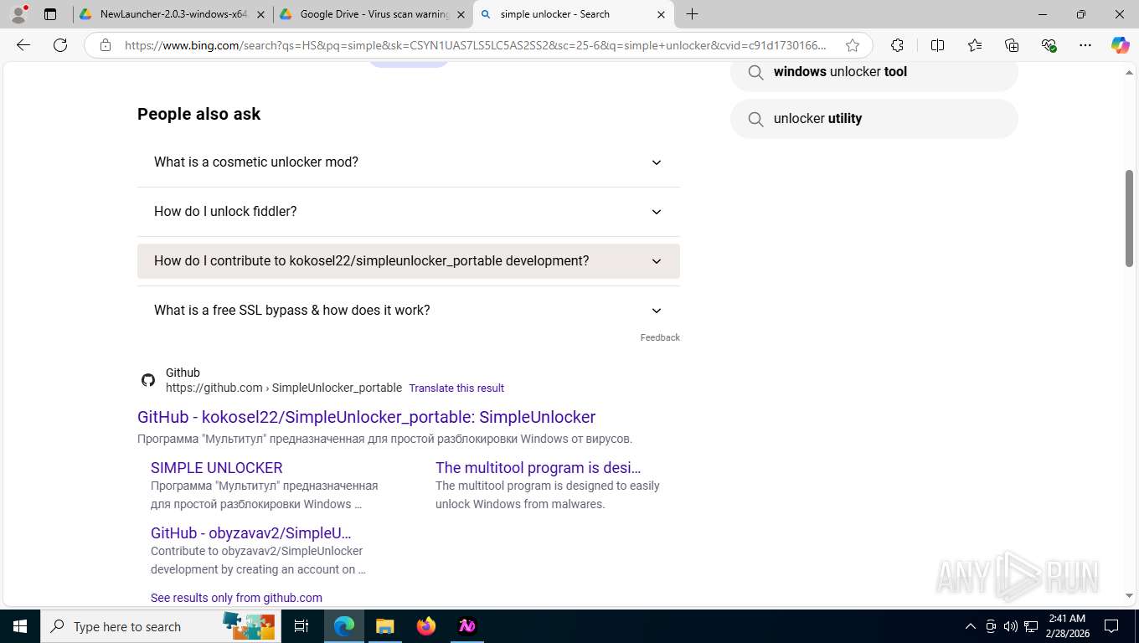
Task: Expand 'What is a free SSL bypass' question
Action: pyautogui.click(x=409, y=311)
